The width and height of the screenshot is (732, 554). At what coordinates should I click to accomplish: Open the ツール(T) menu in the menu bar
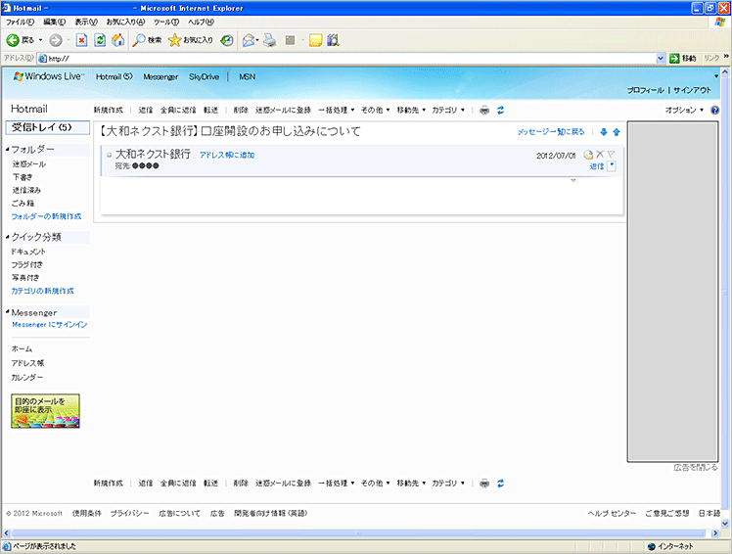(165, 22)
